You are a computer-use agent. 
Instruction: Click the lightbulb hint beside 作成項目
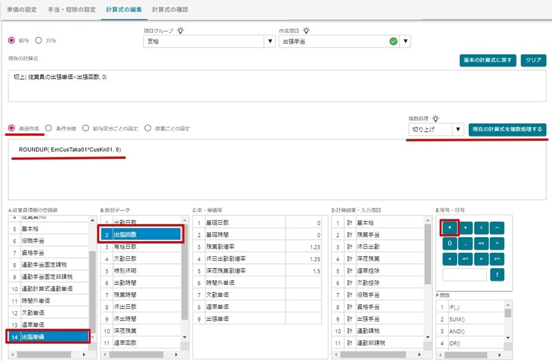click(306, 30)
